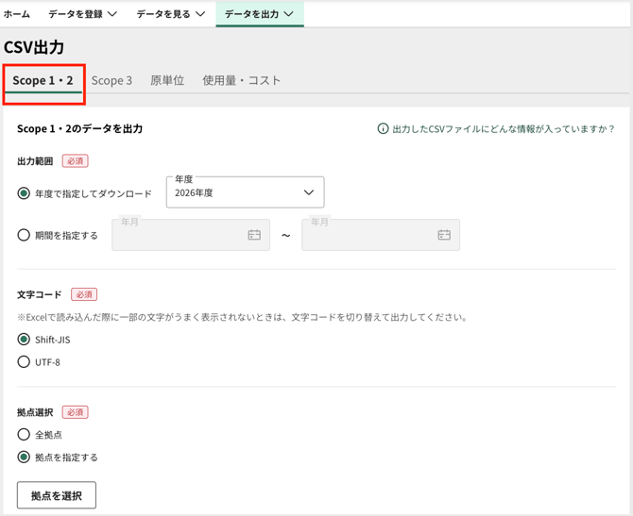633x516 pixels.
Task: Expand the データを見る menu
Action: [x=171, y=14]
